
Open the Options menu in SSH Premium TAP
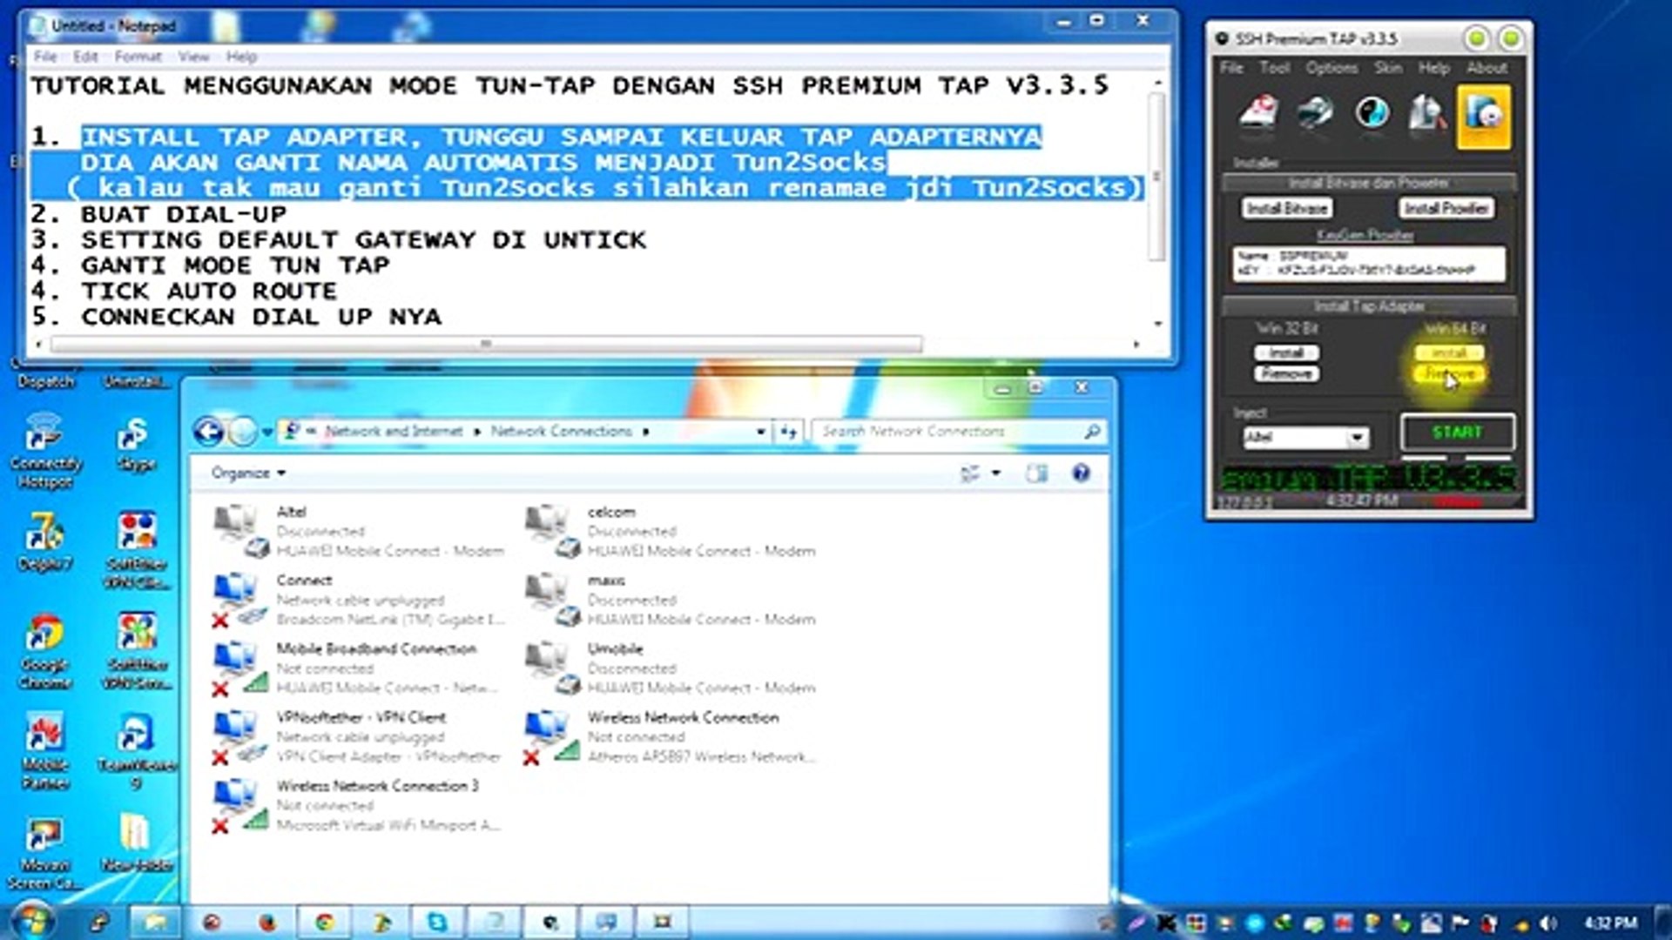[1331, 68]
